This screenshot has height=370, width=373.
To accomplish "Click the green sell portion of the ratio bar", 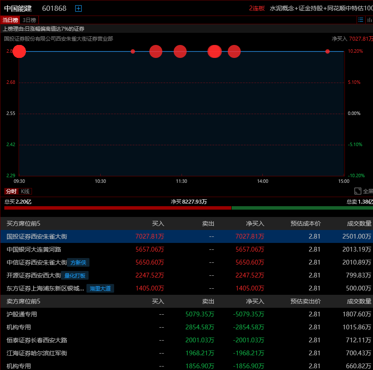I will [302, 208].
